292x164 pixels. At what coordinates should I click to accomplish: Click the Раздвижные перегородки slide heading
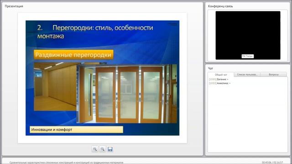[x=73, y=55]
